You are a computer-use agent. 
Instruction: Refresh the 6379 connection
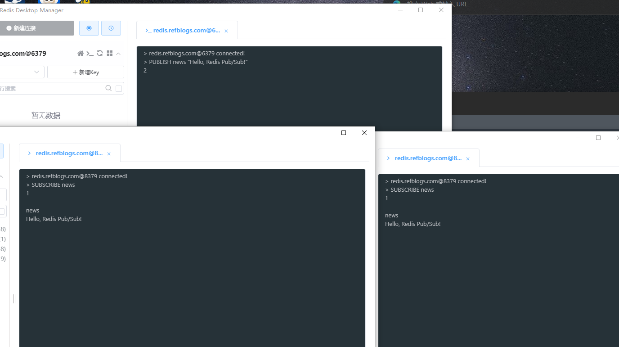(x=100, y=54)
